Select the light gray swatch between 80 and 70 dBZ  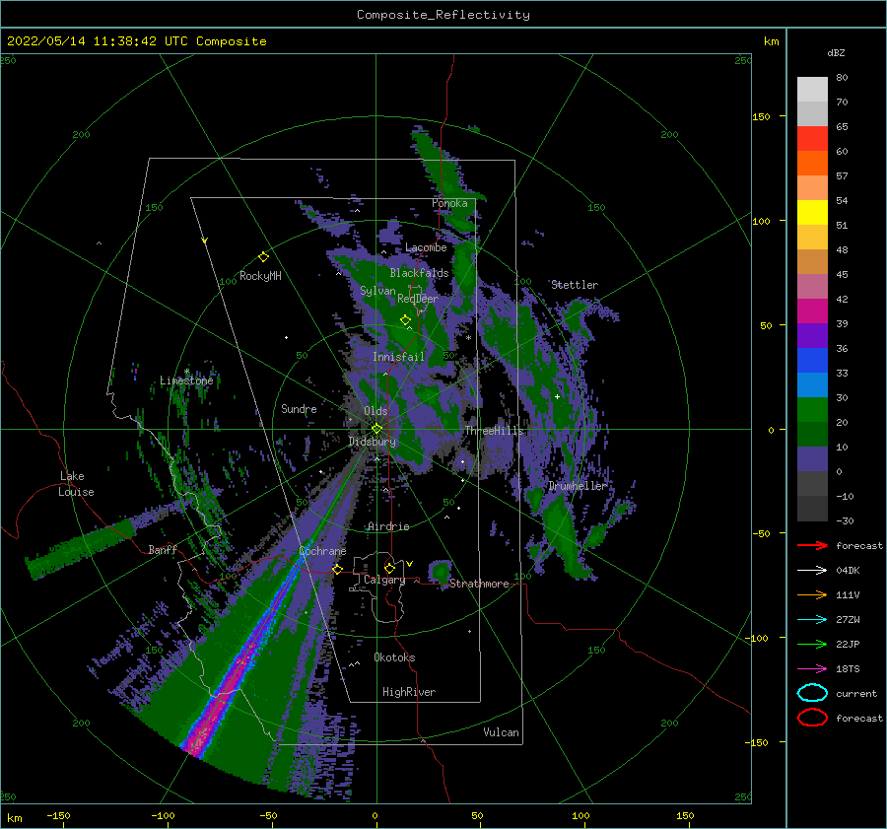[812, 90]
